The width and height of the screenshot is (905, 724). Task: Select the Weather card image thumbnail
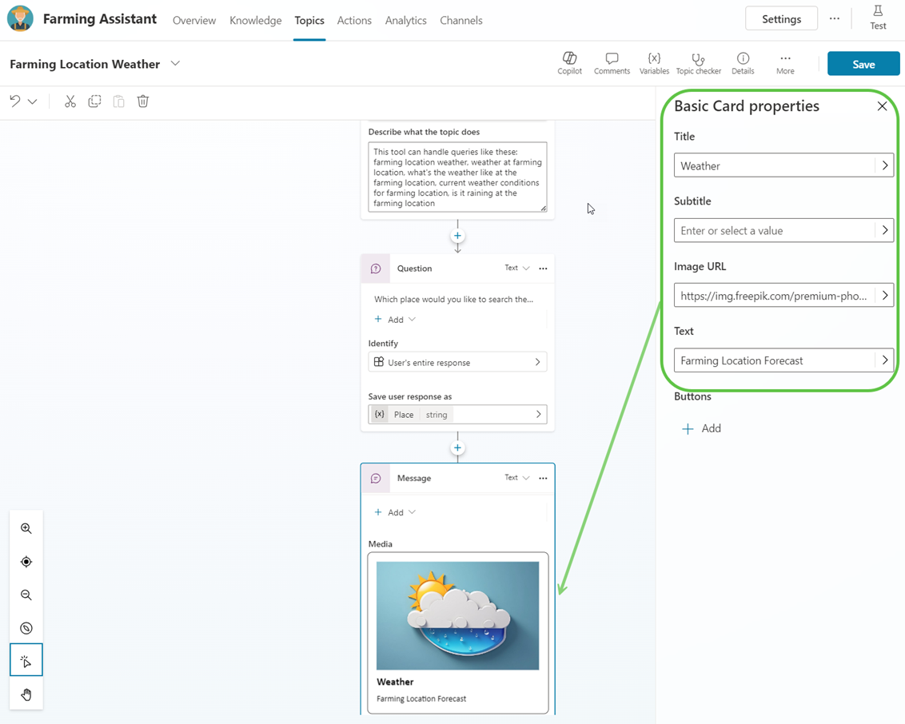coord(457,615)
